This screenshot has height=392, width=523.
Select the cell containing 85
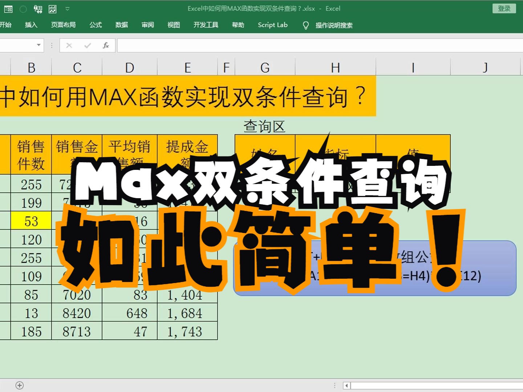31,294
